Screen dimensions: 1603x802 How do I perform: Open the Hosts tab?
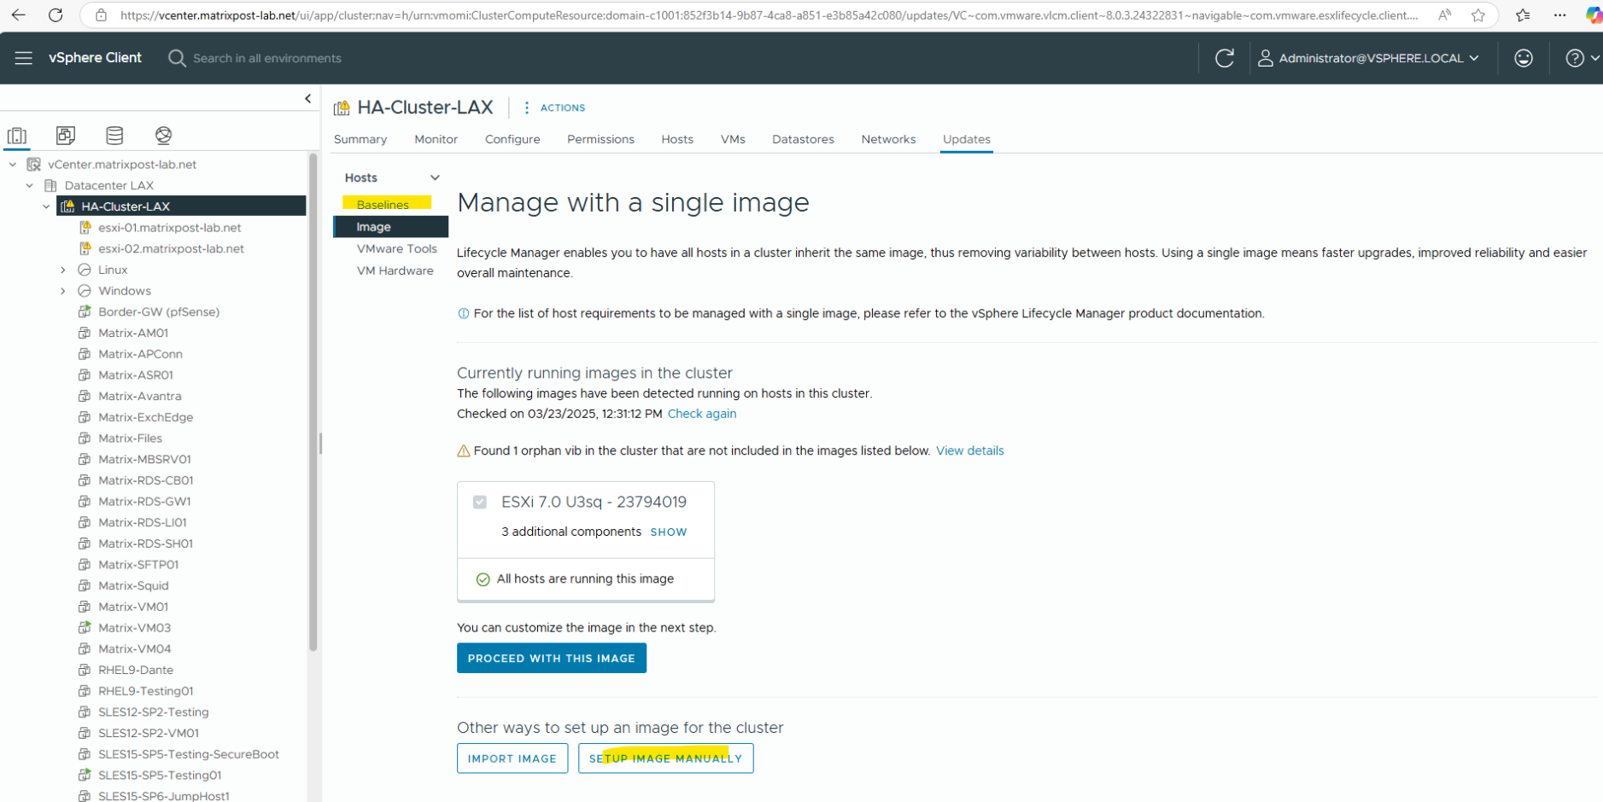click(677, 139)
